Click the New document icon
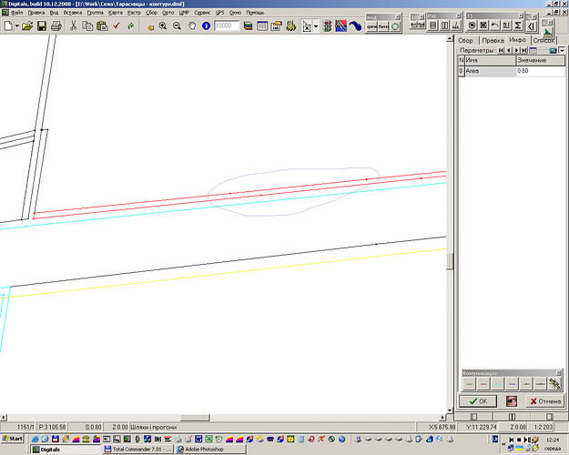This screenshot has height=455, width=569. (8, 26)
